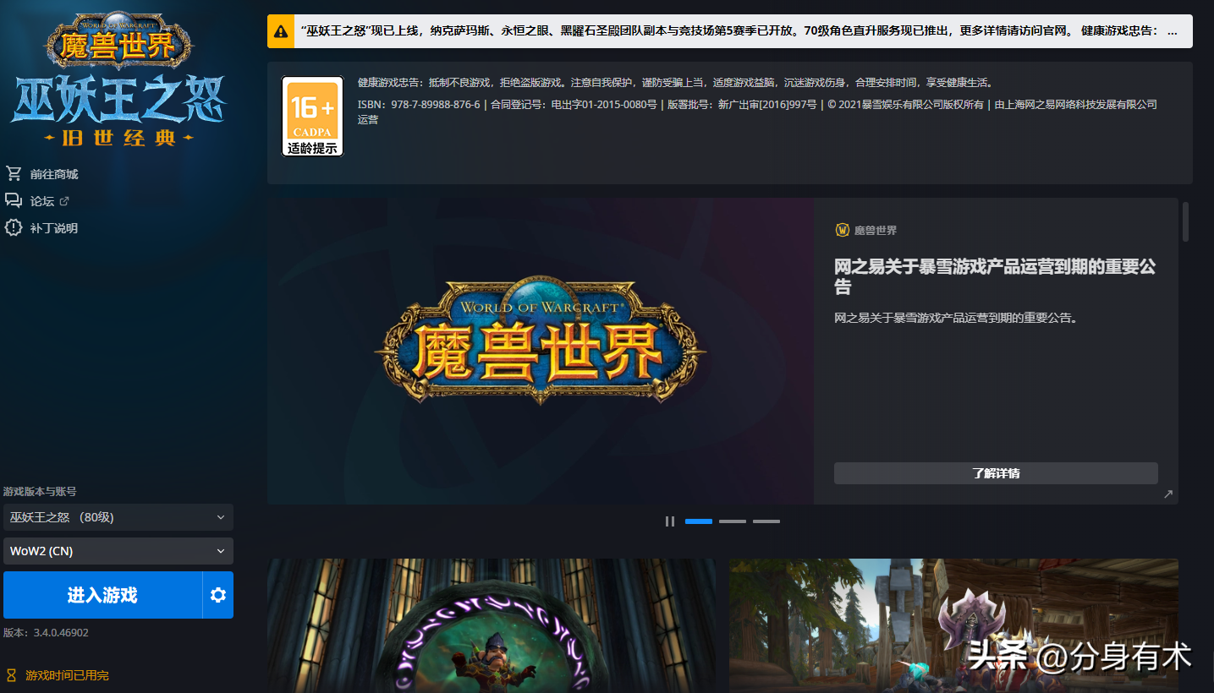Viewport: 1214px width, 693px height.
Task: Click the 健康游戏忠告 notice text
Action: (x=675, y=83)
